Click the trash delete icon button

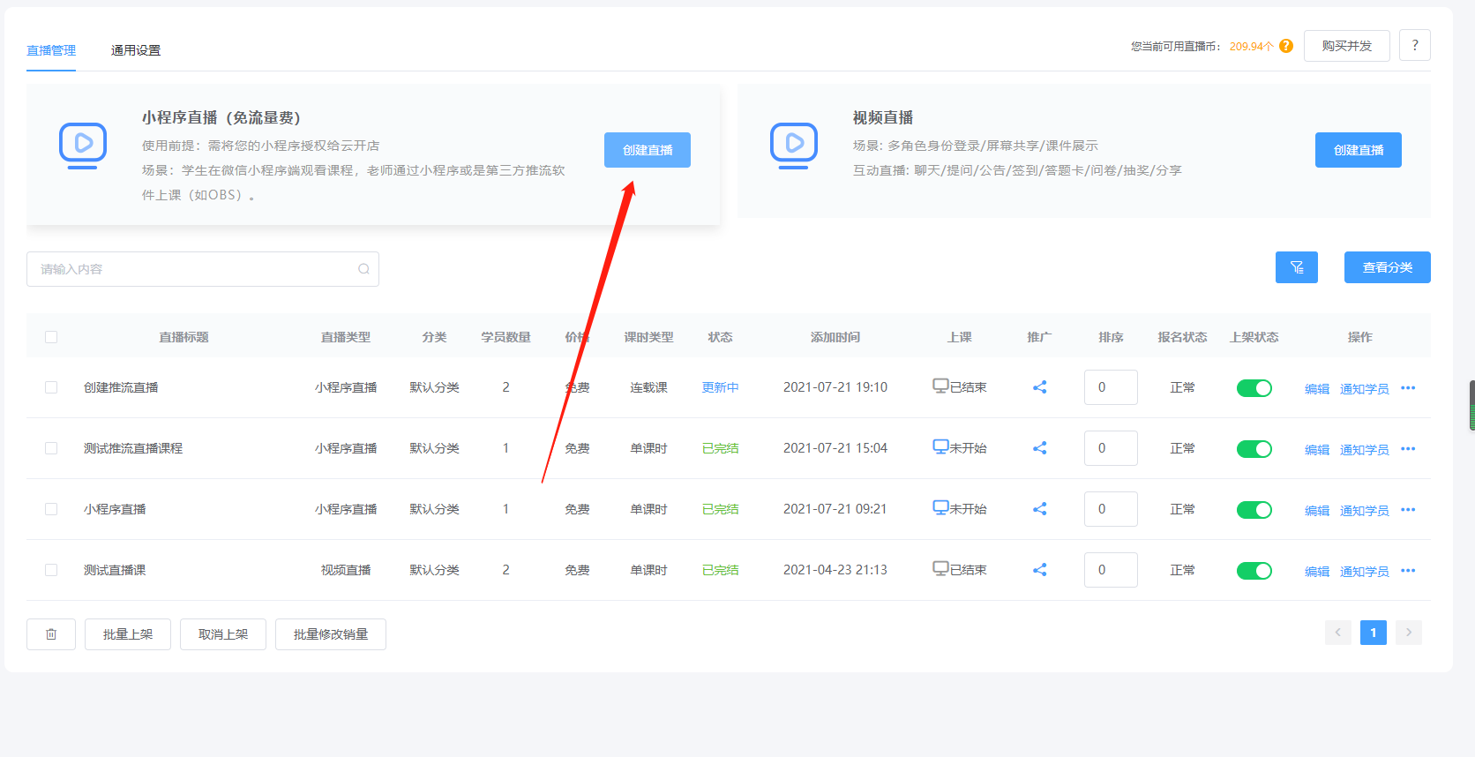click(x=51, y=634)
